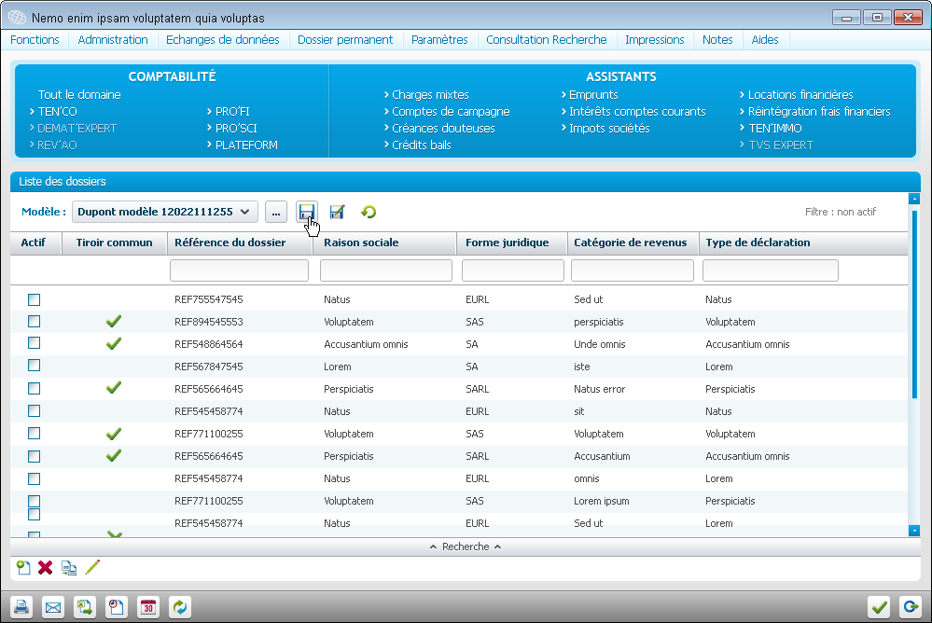This screenshot has width=932, height=623.
Task: Click the Raison sociale filter field
Action: click(x=386, y=270)
